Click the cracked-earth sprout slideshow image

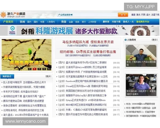click(x=26, y=55)
